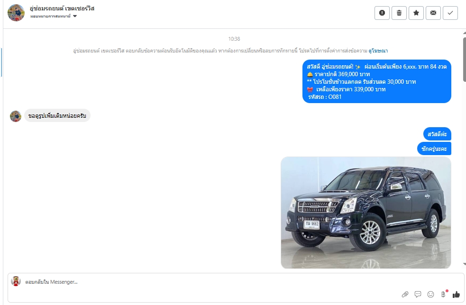This screenshot has height=305, width=466.
Task: Expand the assign conversation dropdown arrow
Action: (x=75, y=16)
